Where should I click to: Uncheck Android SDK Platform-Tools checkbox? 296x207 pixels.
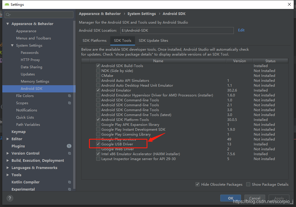[x=98, y=120]
